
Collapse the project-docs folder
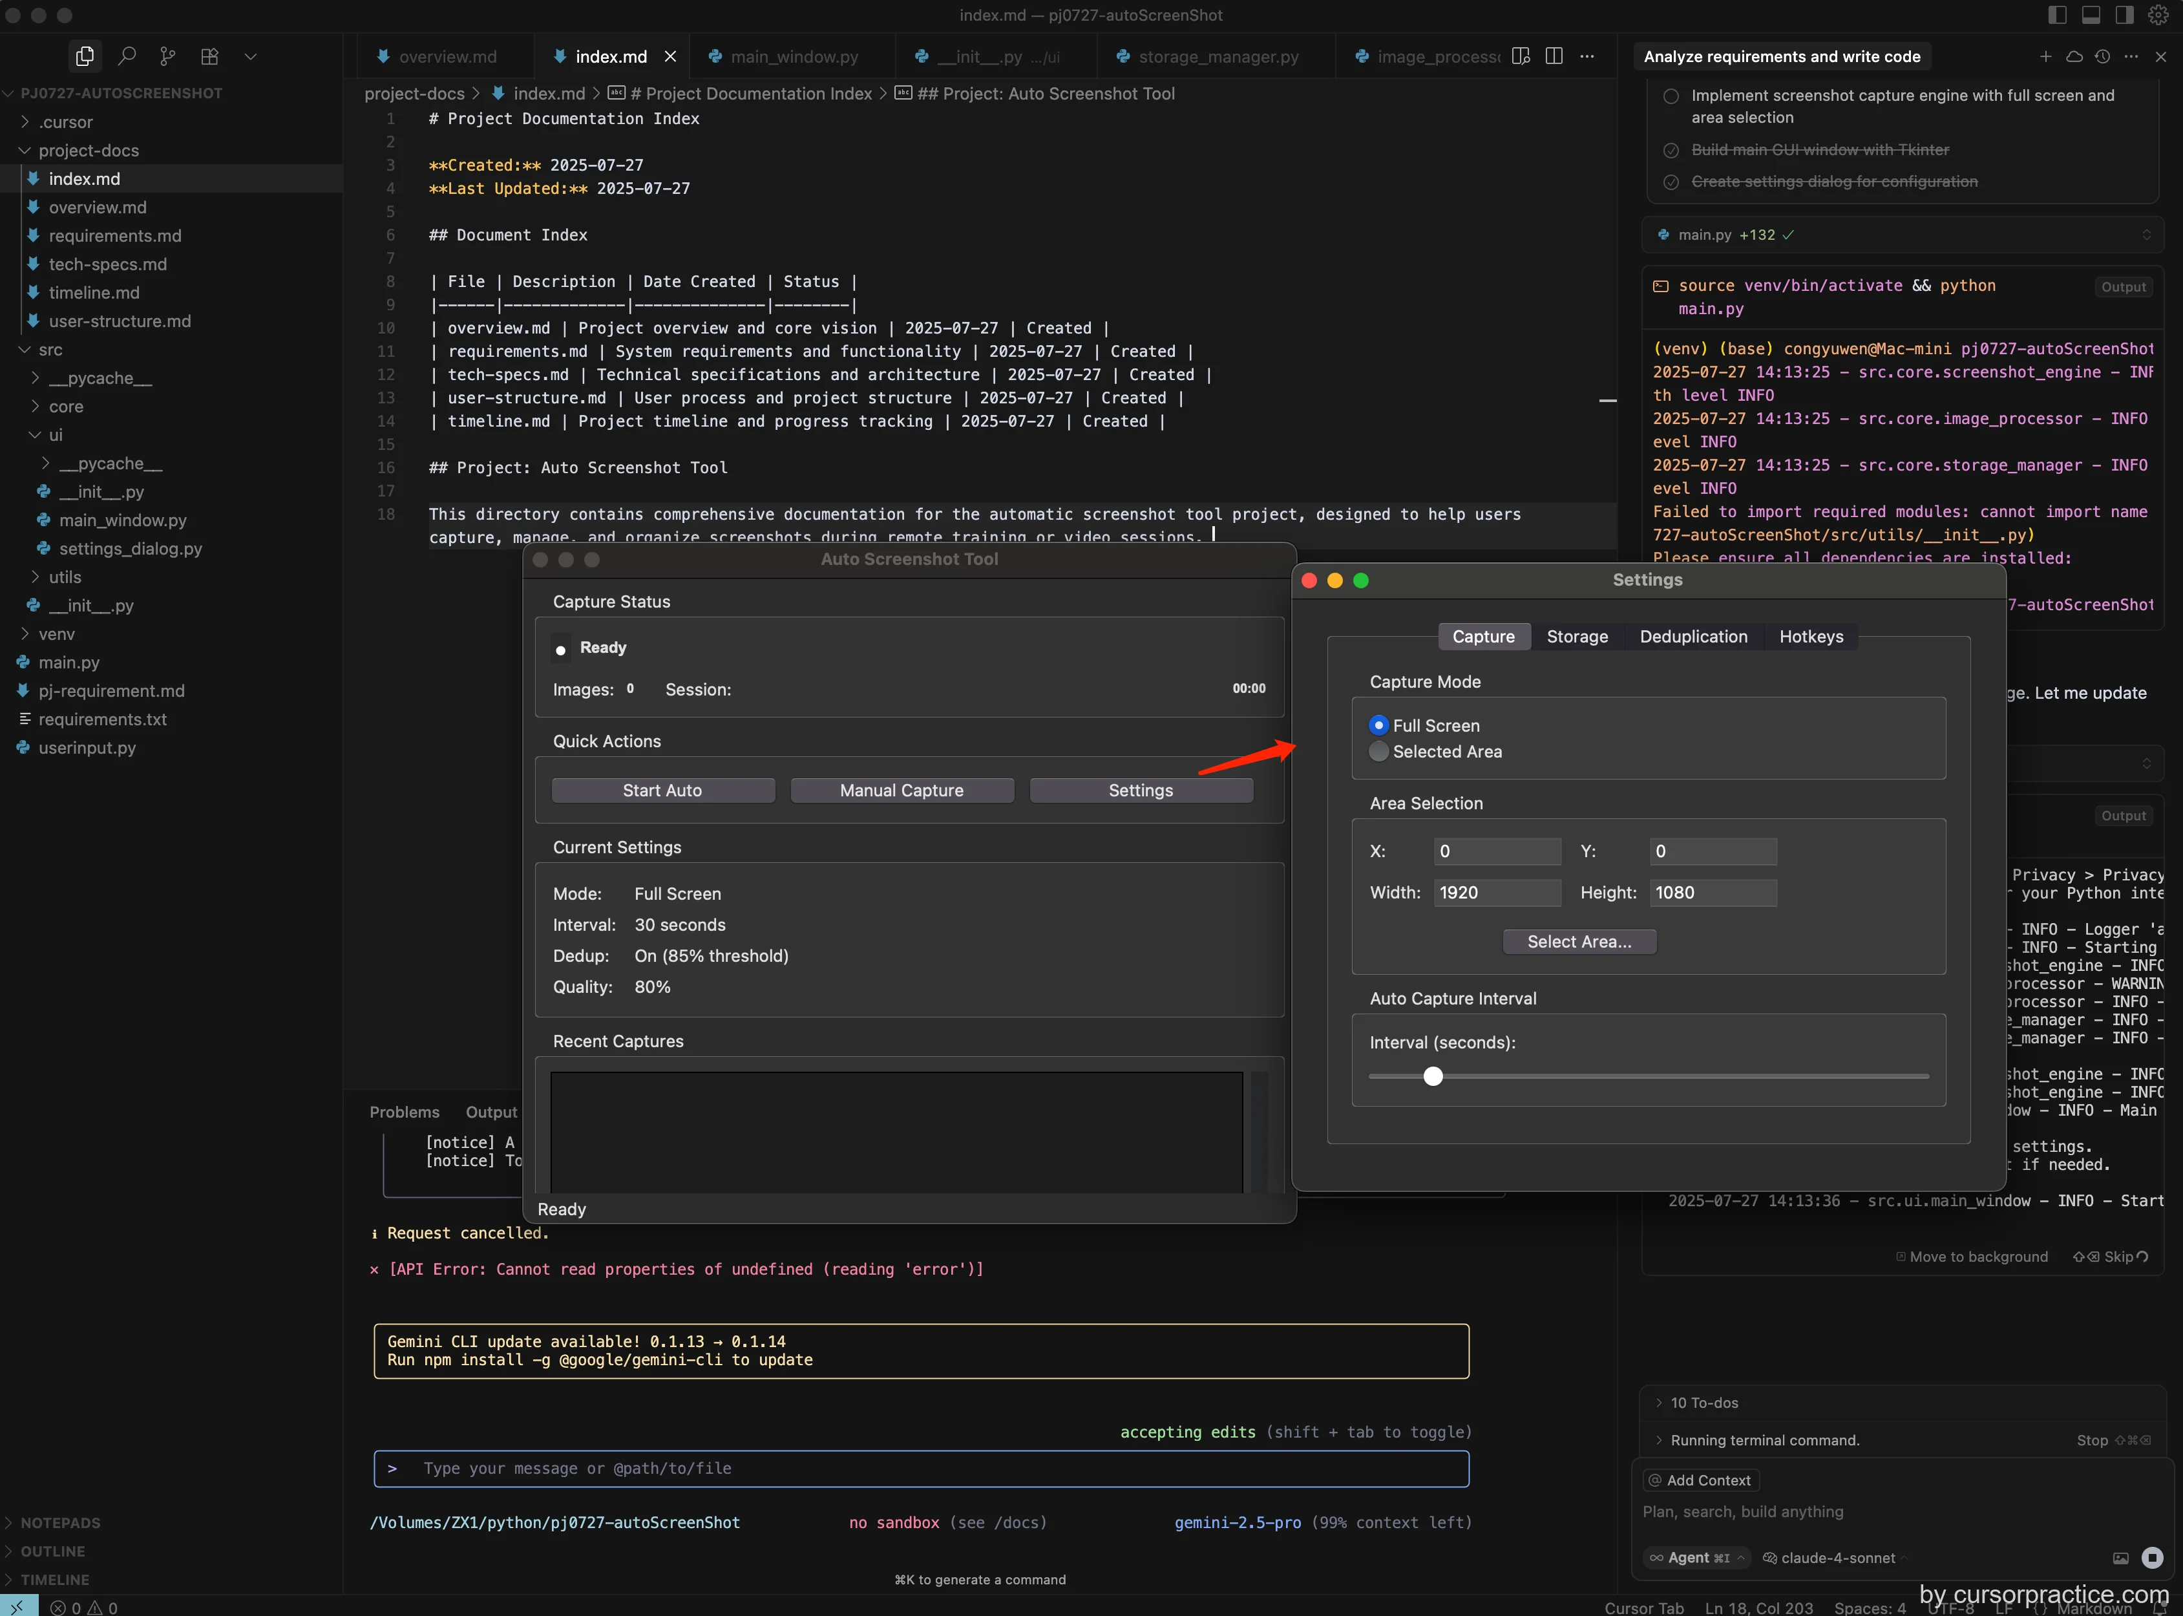tap(89, 150)
